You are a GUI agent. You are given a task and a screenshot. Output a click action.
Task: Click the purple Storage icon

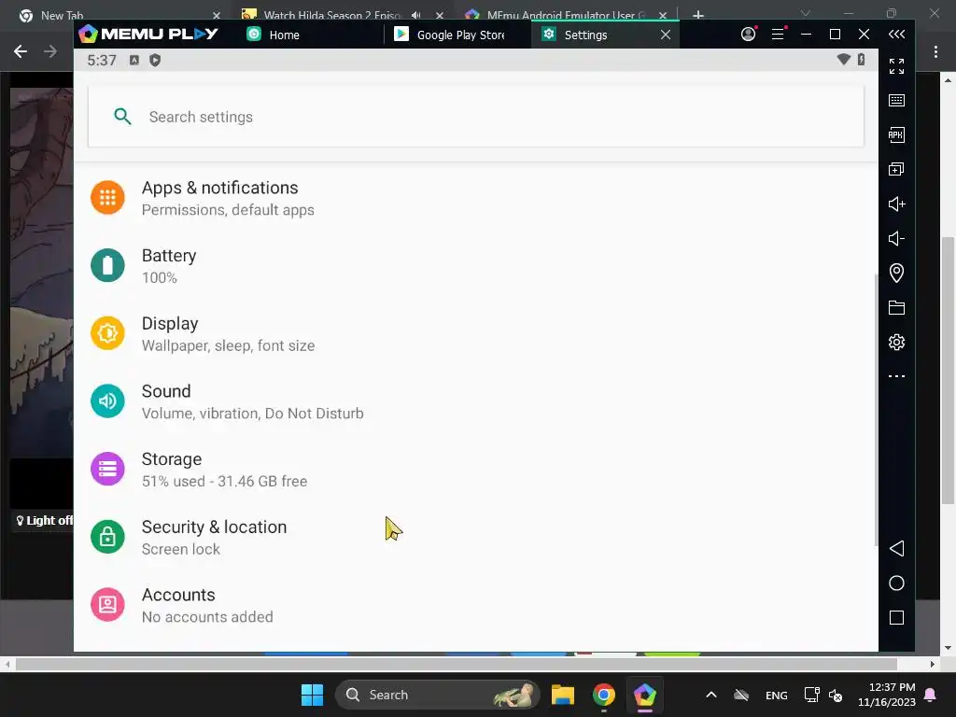(107, 469)
